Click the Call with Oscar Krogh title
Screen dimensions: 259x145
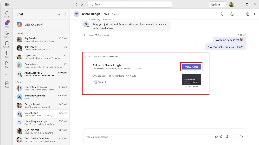click(x=107, y=65)
